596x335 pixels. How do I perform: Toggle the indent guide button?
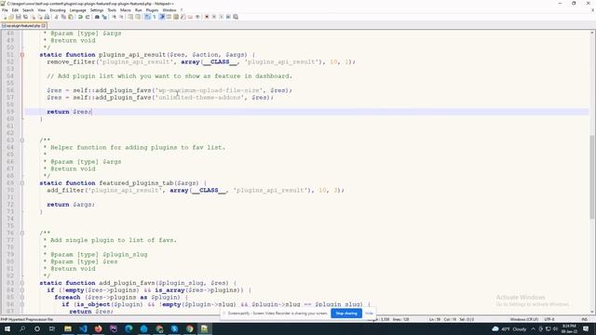(x=161, y=17)
